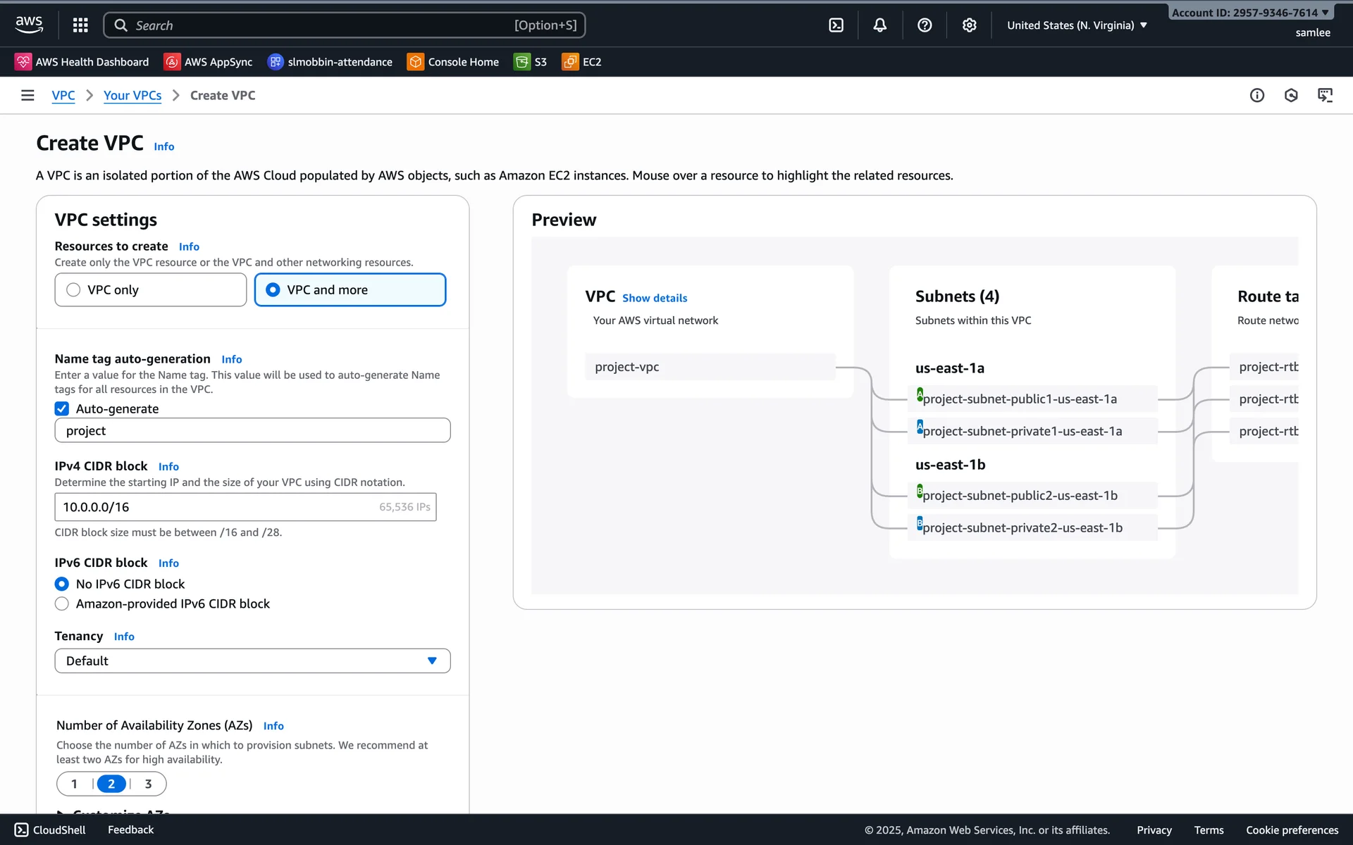Viewport: 1353px width, 845px height.
Task: Open the EC2 bookmark shortcut
Action: click(581, 62)
